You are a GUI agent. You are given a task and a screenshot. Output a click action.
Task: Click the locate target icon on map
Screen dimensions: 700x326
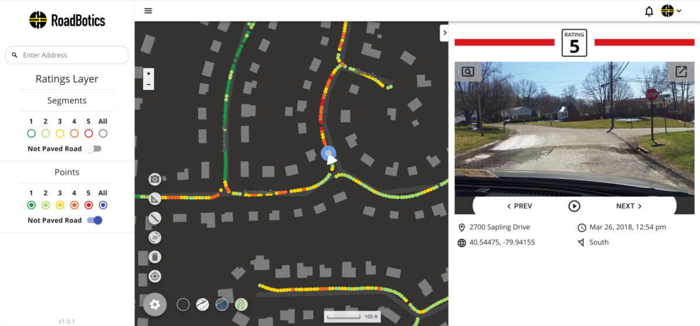(155, 276)
